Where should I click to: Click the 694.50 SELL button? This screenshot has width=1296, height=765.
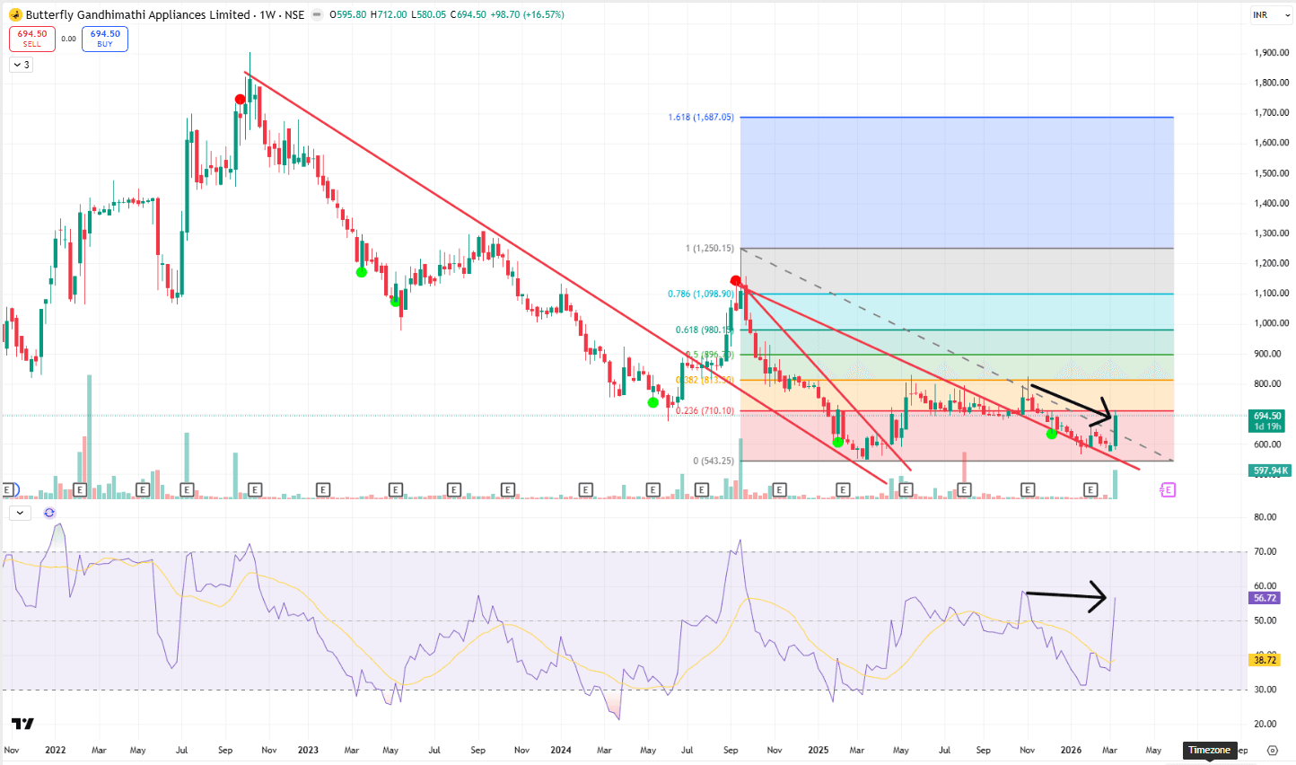[x=32, y=39]
